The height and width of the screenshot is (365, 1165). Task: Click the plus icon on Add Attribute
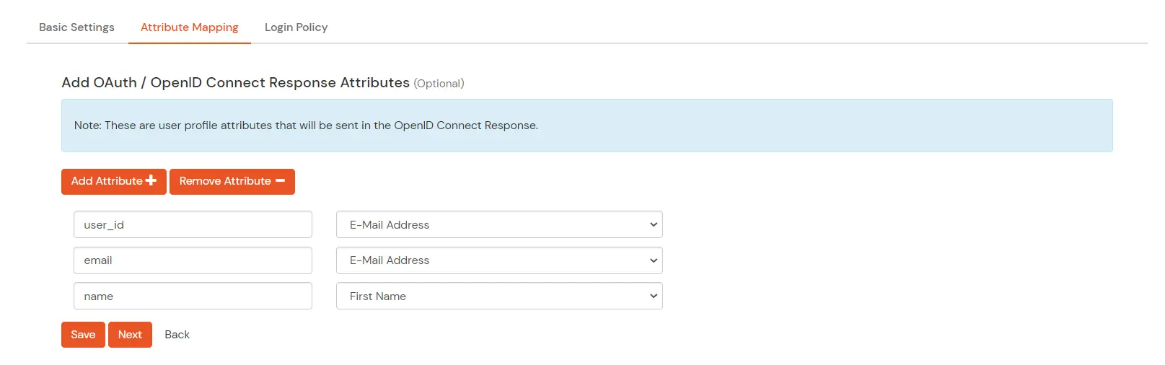click(151, 180)
